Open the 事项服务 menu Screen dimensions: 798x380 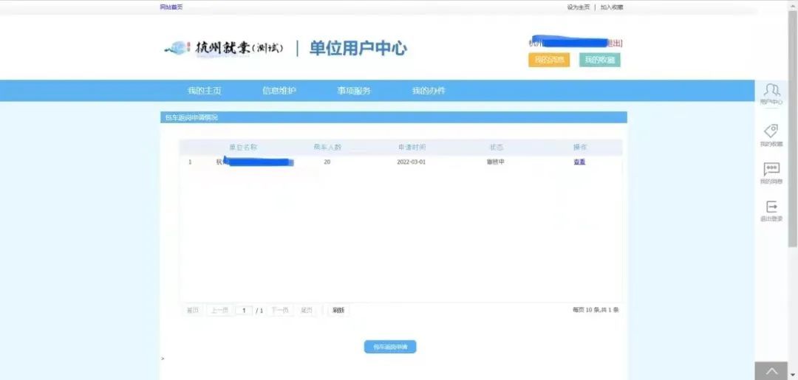[x=354, y=91]
